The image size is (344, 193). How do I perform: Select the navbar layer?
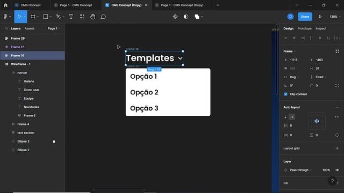click(32, 73)
